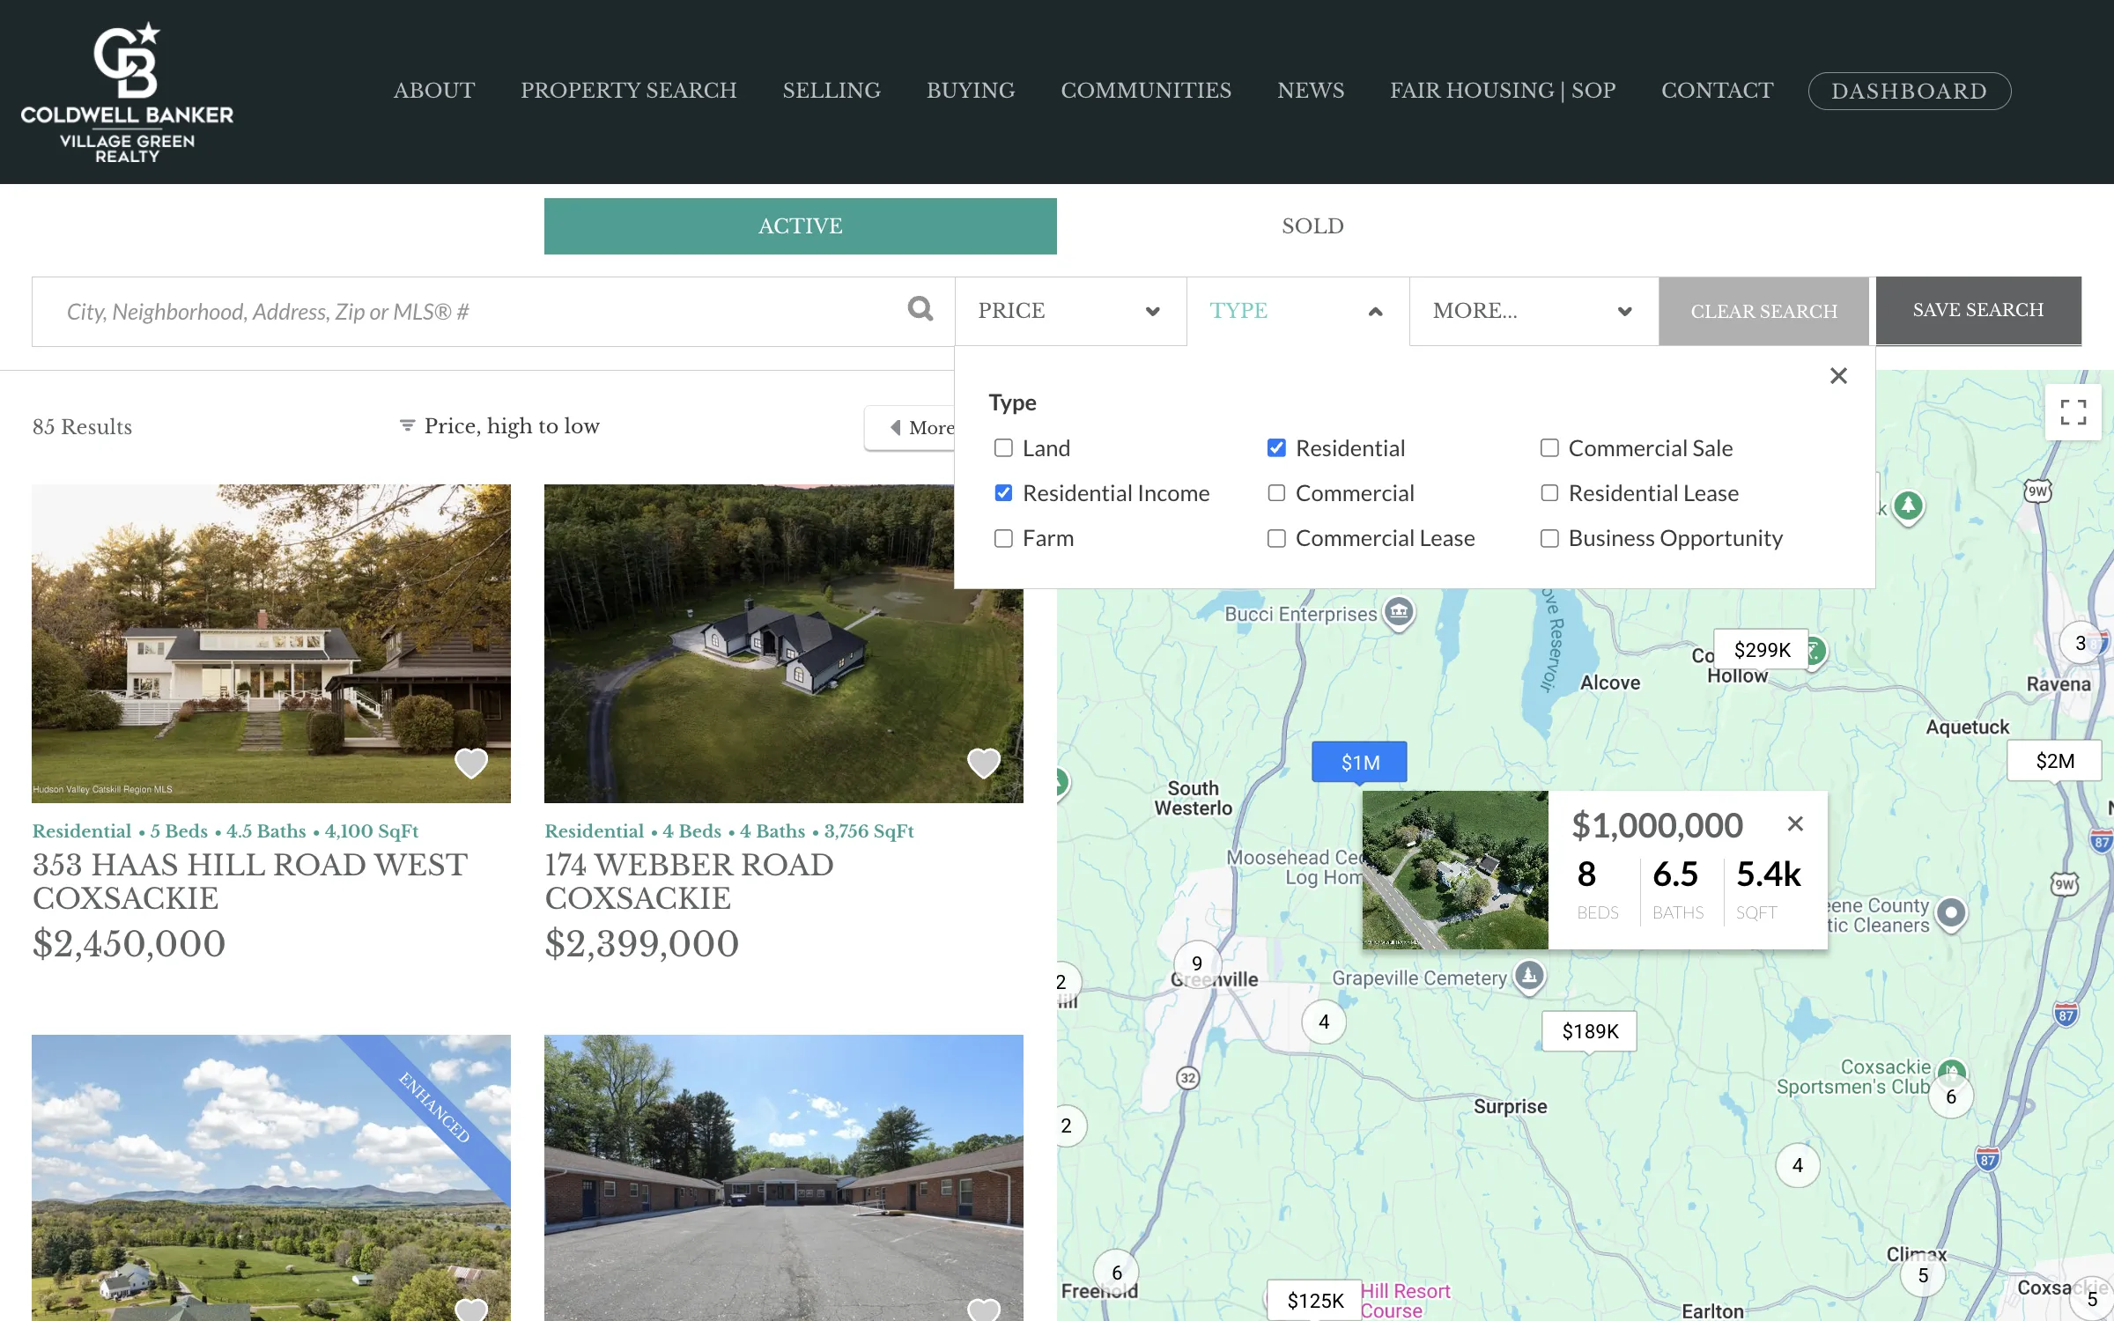Select the $1M map price marker

(1359, 762)
